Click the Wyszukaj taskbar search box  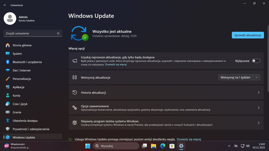pos(116,146)
